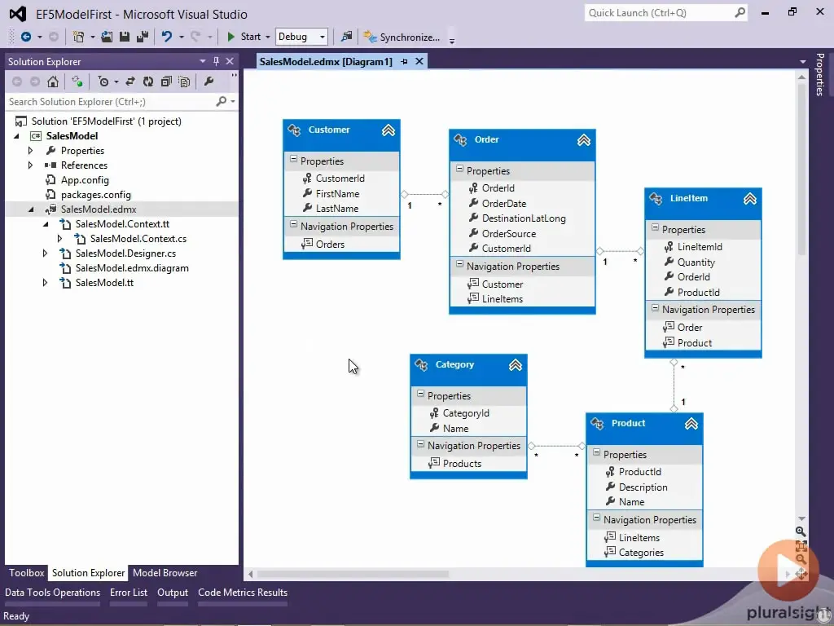
Task: Collapse Order Navigation Properties section
Action: click(459, 265)
